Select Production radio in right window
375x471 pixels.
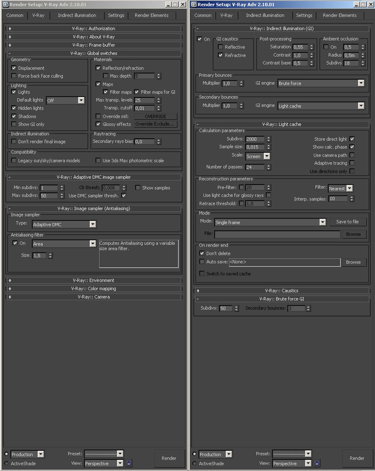(x=194, y=454)
